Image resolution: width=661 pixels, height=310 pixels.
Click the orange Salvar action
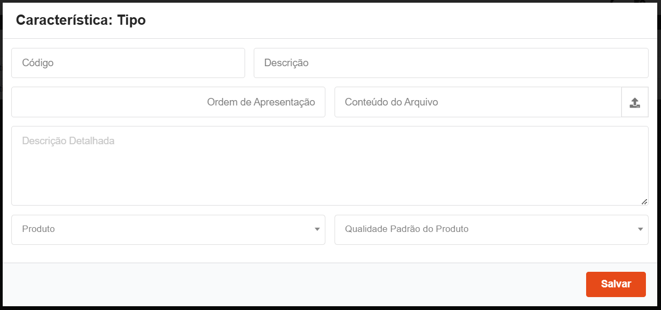(616, 284)
